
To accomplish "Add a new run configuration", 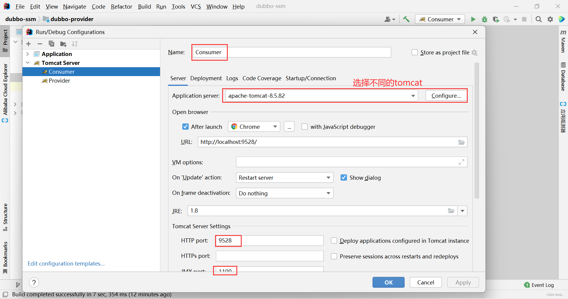I will [x=28, y=44].
